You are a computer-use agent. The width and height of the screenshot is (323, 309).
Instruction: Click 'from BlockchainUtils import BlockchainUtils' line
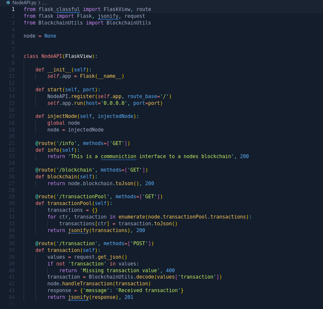tap(87, 23)
